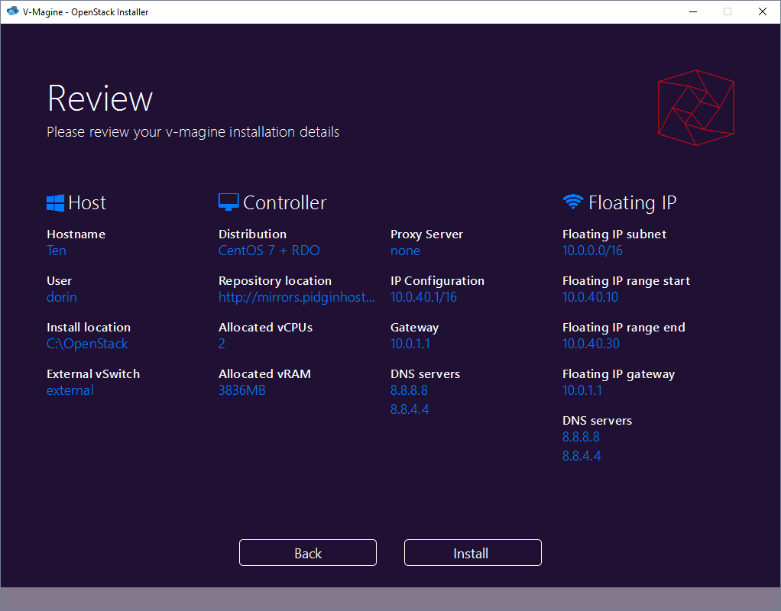Screen dimensions: 781x611
Task: Open the repository location mirror URL
Action: (297, 297)
